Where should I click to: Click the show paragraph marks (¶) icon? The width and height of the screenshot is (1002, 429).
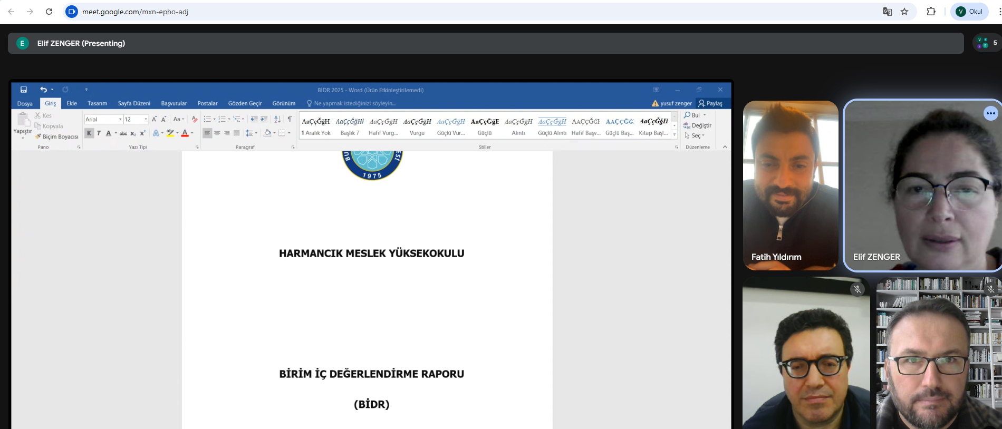click(290, 119)
